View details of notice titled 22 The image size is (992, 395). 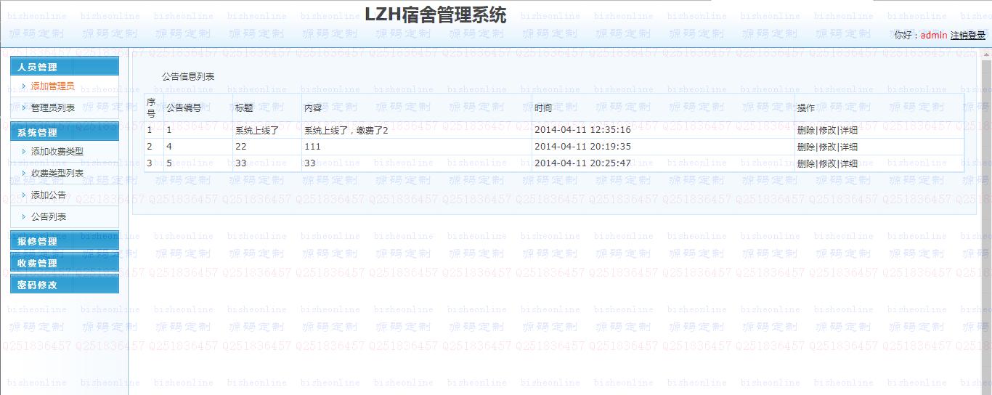tap(849, 147)
